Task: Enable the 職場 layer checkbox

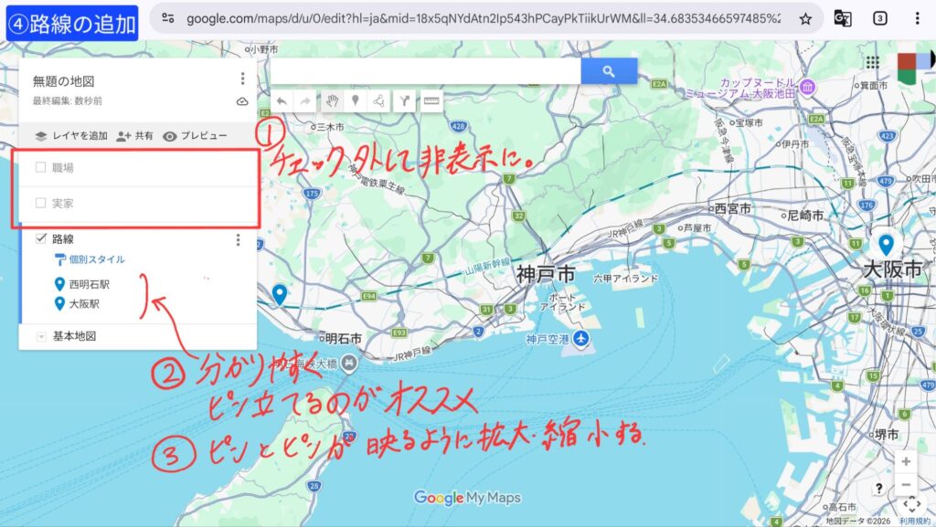Action: pyautogui.click(x=40, y=167)
